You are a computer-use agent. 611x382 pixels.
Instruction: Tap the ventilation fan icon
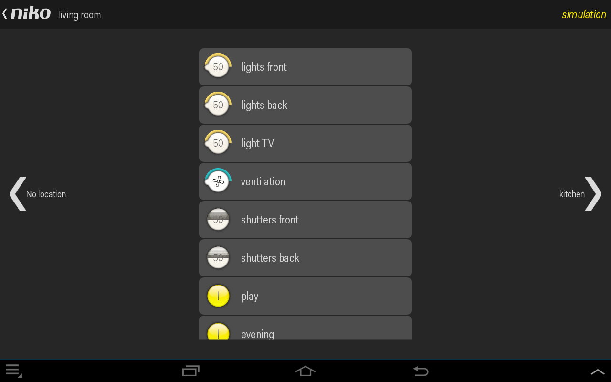pos(218,181)
